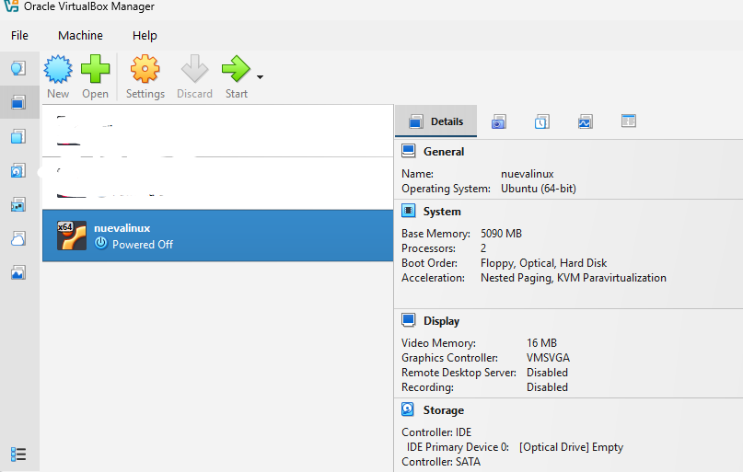
Task: Open the Storage section heading link
Action: (444, 410)
